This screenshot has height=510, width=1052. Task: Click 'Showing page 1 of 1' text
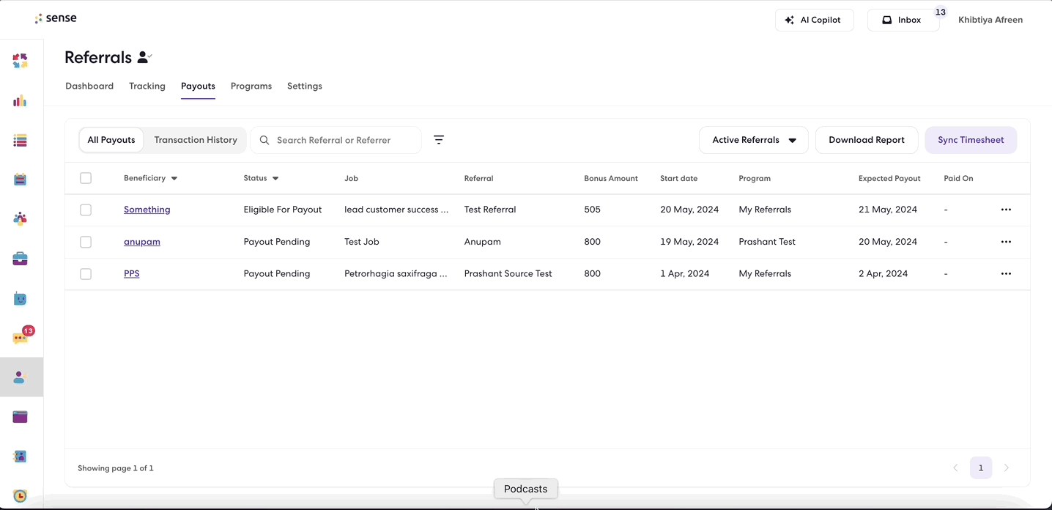pyautogui.click(x=116, y=468)
